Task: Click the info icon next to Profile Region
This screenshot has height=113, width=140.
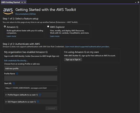Action: pyautogui.click(x=40, y=95)
